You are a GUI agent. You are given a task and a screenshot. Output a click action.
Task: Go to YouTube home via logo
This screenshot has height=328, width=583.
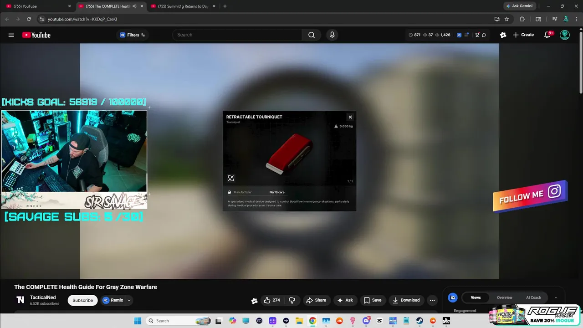[36, 35]
